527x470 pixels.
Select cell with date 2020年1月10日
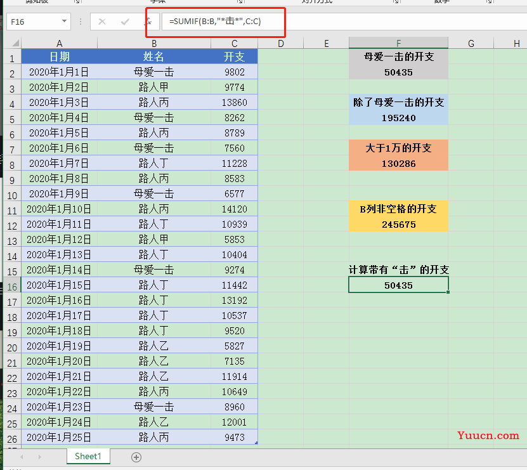pyautogui.click(x=59, y=209)
